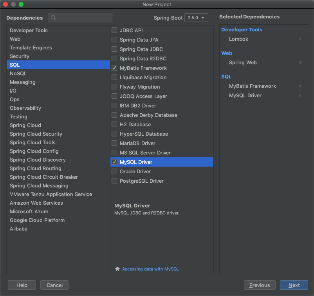
Task: Check the JDBC API checkbox
Action: coord(114,30)
